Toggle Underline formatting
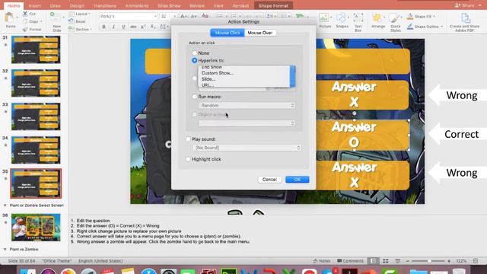The width and height of the screenshot is (487, 274). point(123,27)
